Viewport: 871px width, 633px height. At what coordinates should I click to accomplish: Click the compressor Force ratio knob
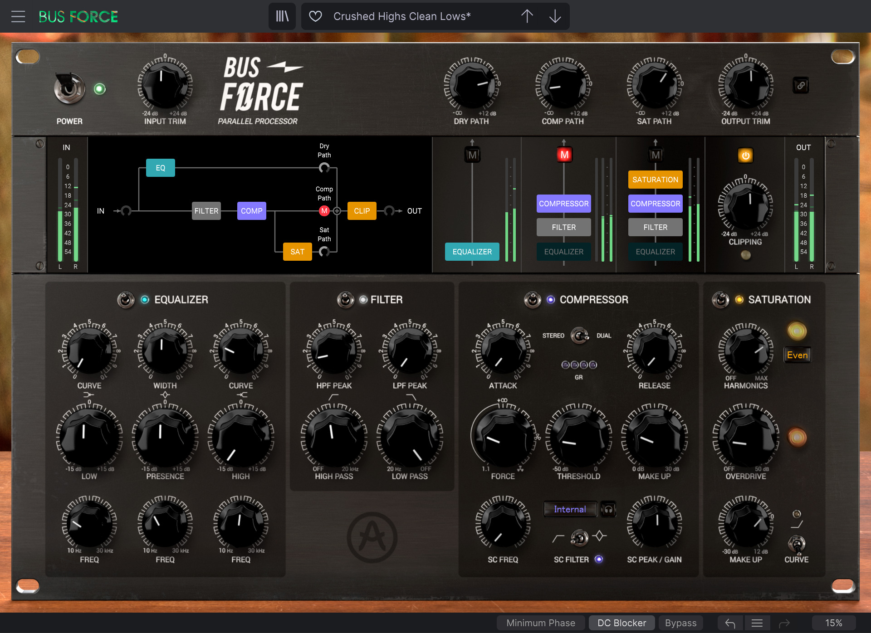pyautogui.click(x=503, y=438)
